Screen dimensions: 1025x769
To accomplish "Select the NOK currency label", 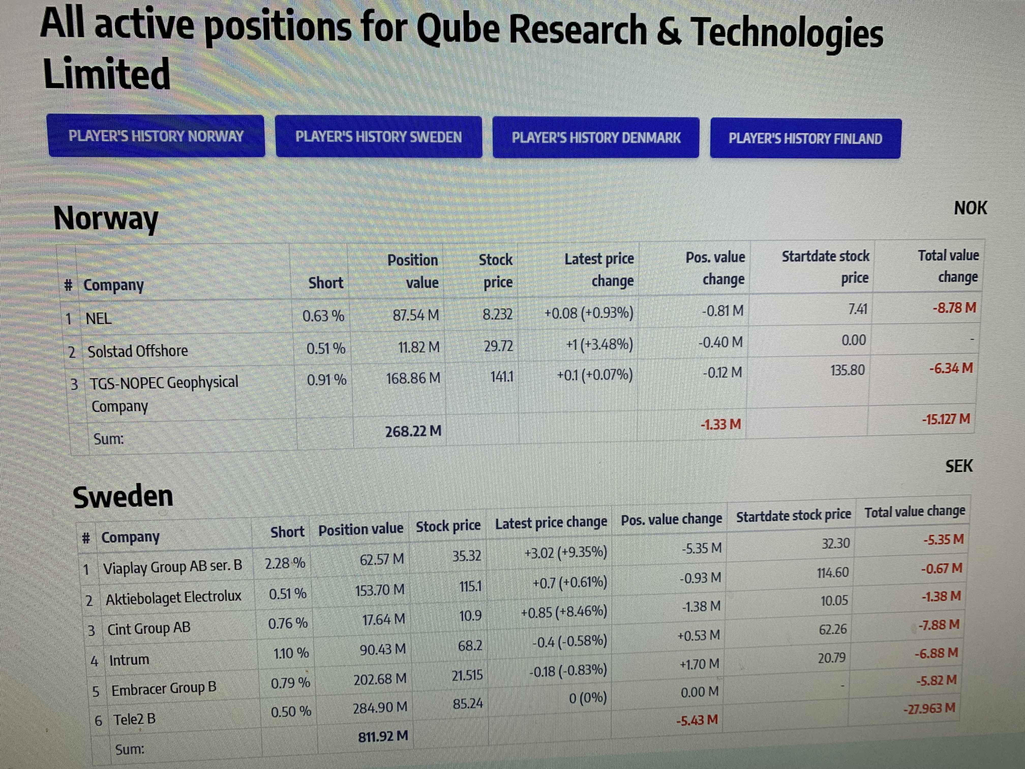I will (970, 208).
